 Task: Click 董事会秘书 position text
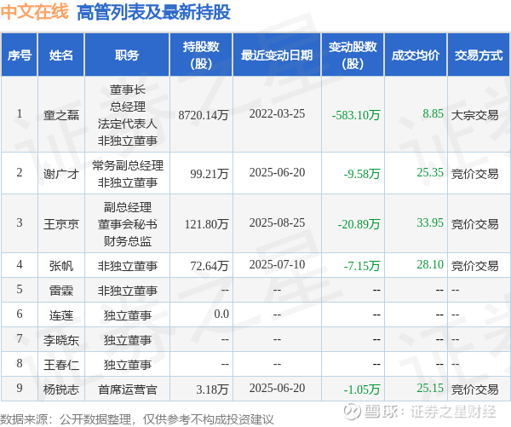click(x=128, y=224)
